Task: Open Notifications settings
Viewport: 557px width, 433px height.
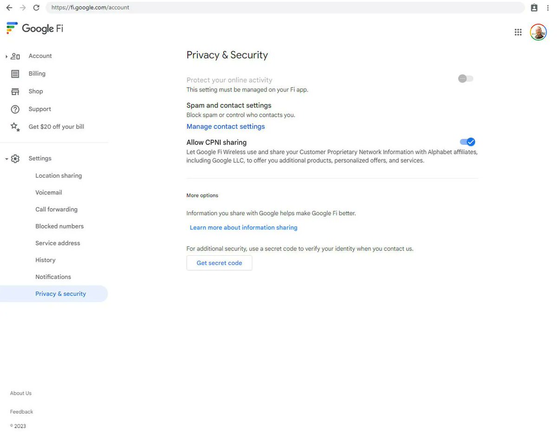Action: [x=53, y=277]
